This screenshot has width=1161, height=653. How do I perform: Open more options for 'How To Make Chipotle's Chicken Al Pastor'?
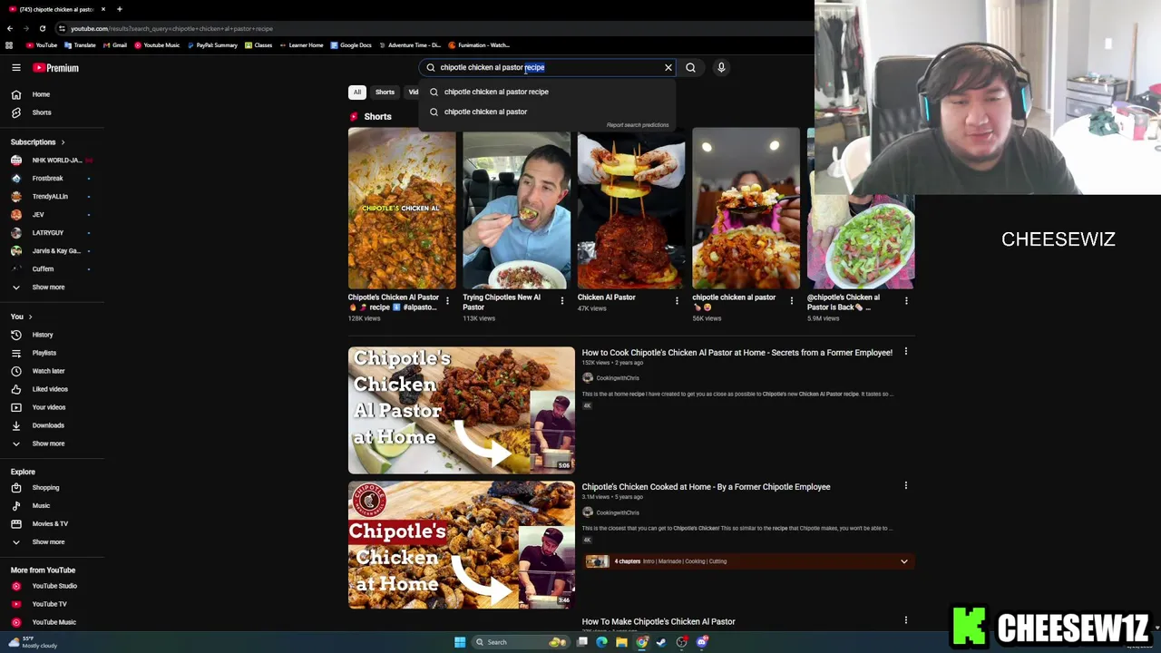click(x=905, y=620)
